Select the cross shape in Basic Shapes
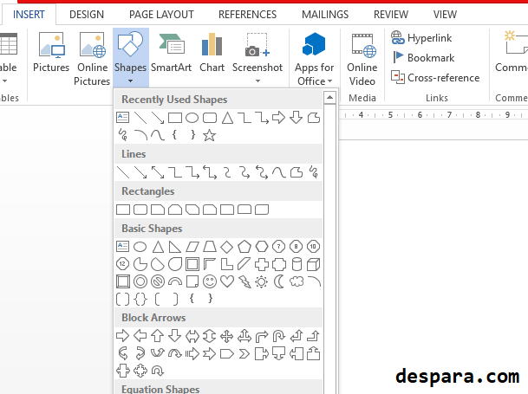528x394 pixels. (261, 264)
